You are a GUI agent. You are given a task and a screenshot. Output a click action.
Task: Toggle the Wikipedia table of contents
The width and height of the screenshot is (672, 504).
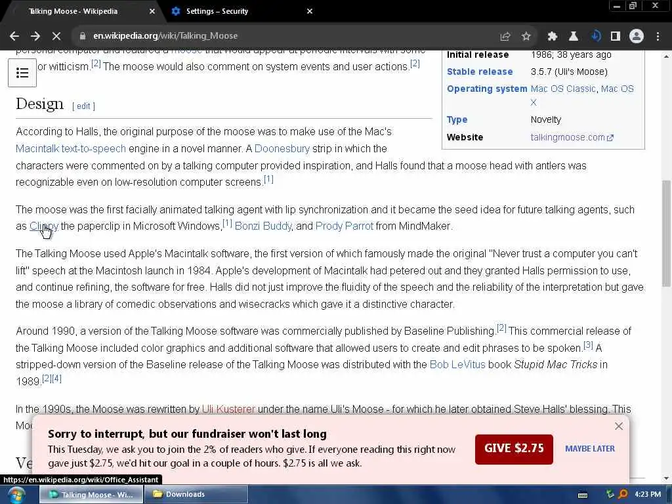pyautogui.click(x=22, y=73)
